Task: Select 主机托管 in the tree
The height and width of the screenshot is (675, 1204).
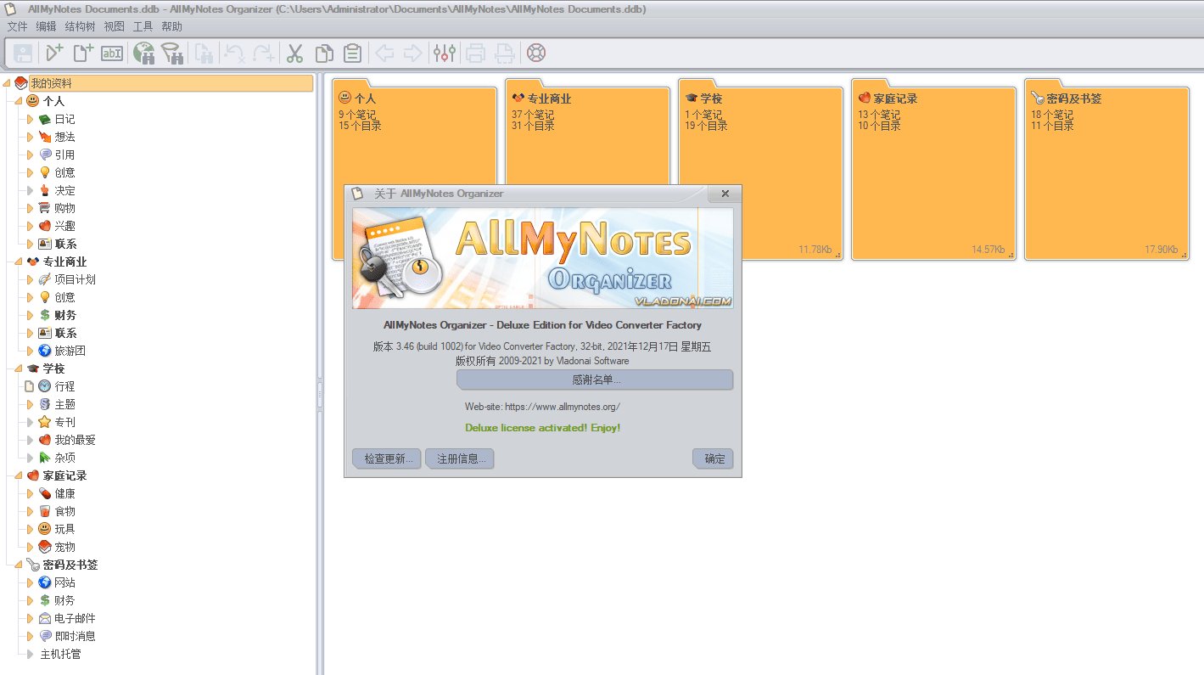Action: coord(61,654)
